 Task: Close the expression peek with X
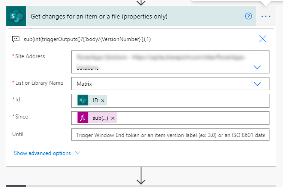(x=263, y=39)
